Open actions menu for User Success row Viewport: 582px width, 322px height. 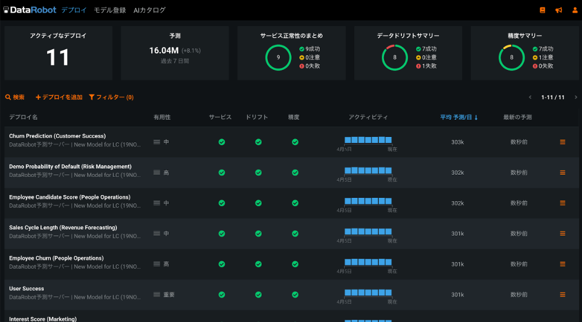[563, 294]
